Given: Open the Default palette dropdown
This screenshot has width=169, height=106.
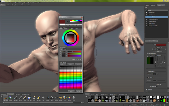Looking at the screenshot, I should click(63, 64).
